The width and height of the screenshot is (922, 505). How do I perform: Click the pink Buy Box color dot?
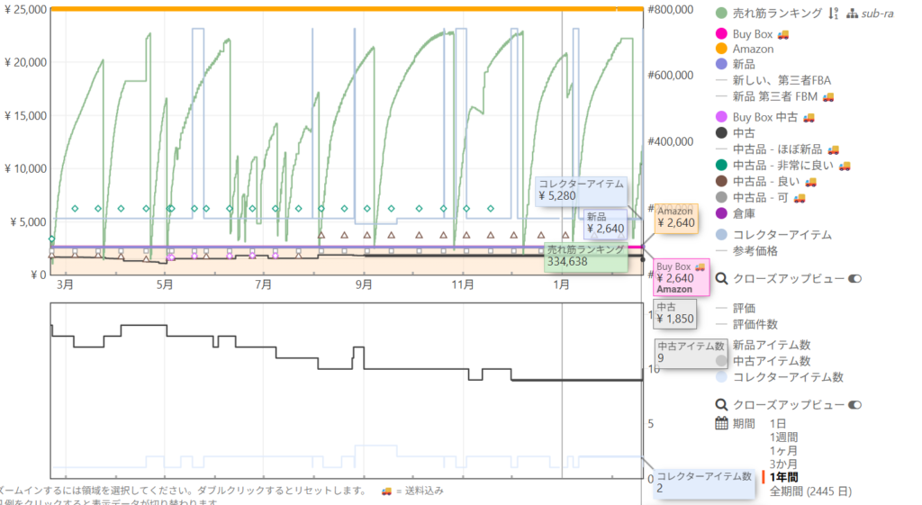point(721,34)
